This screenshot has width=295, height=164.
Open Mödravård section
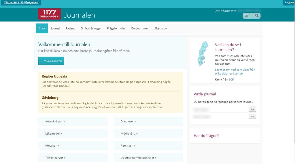point(148,133)
